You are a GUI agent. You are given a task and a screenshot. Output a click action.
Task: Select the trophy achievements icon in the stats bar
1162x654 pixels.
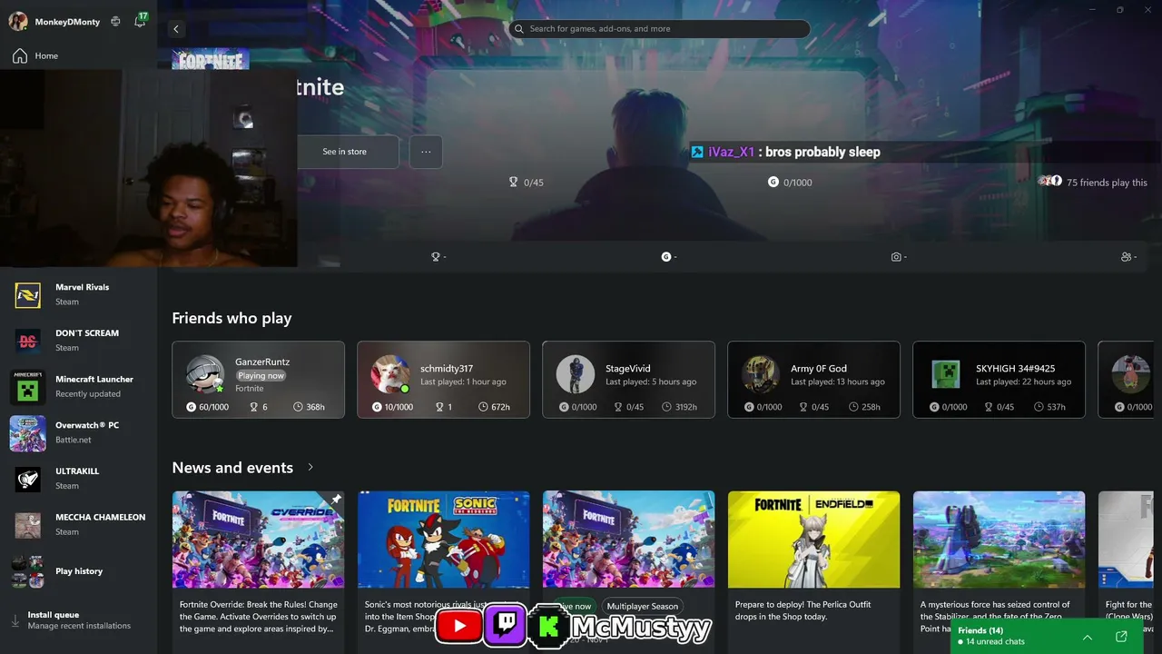(436, 257)
